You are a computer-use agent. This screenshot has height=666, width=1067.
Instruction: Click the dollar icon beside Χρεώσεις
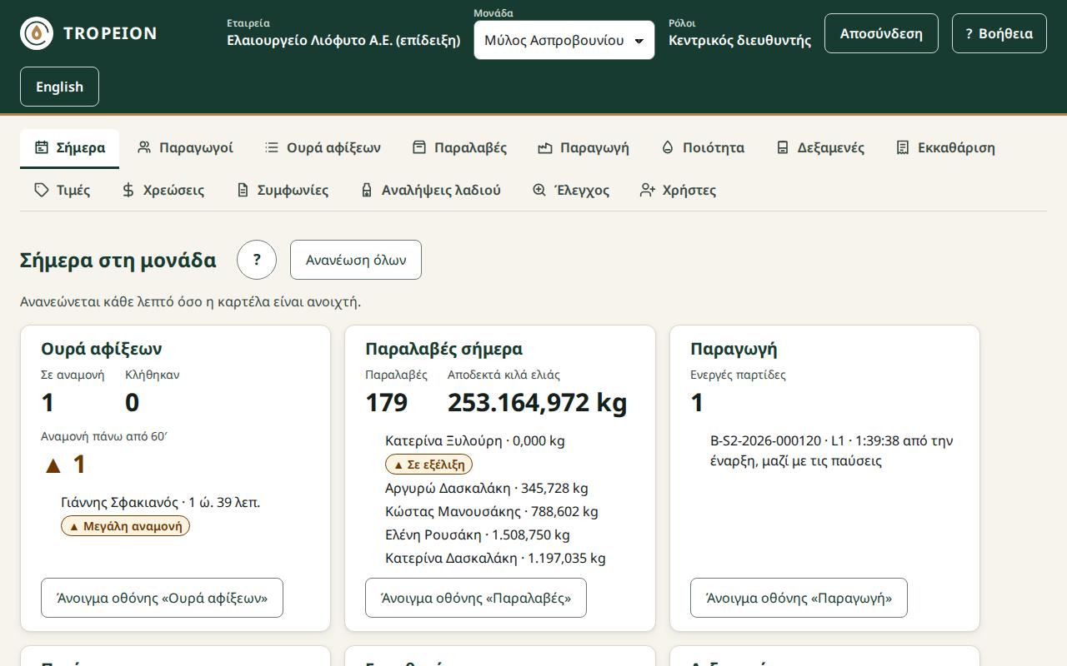point(128,190)
